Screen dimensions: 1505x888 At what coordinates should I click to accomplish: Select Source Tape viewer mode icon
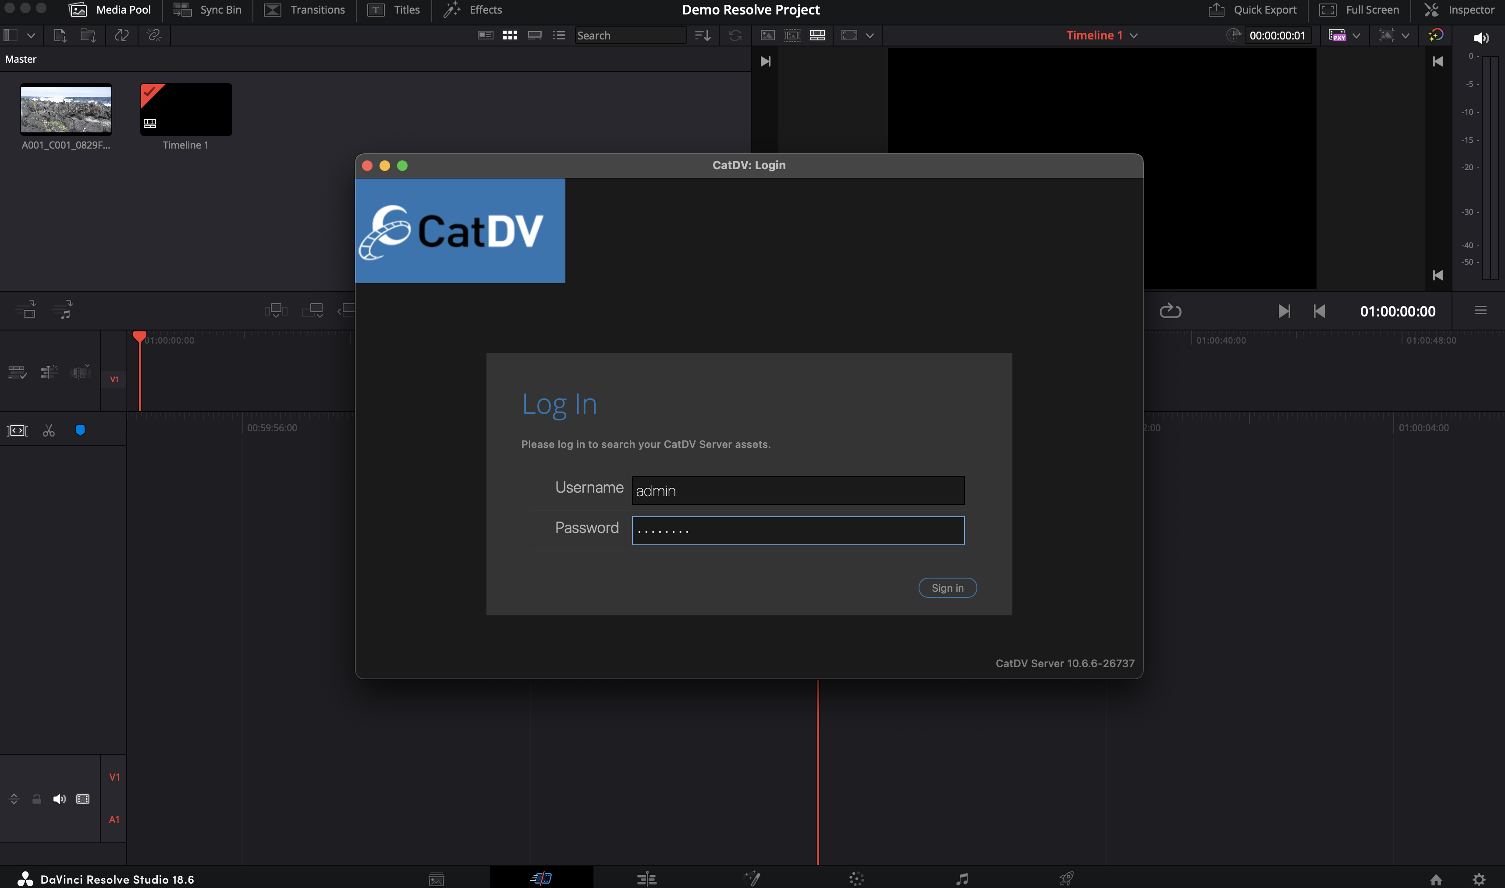tap(792, 36)
